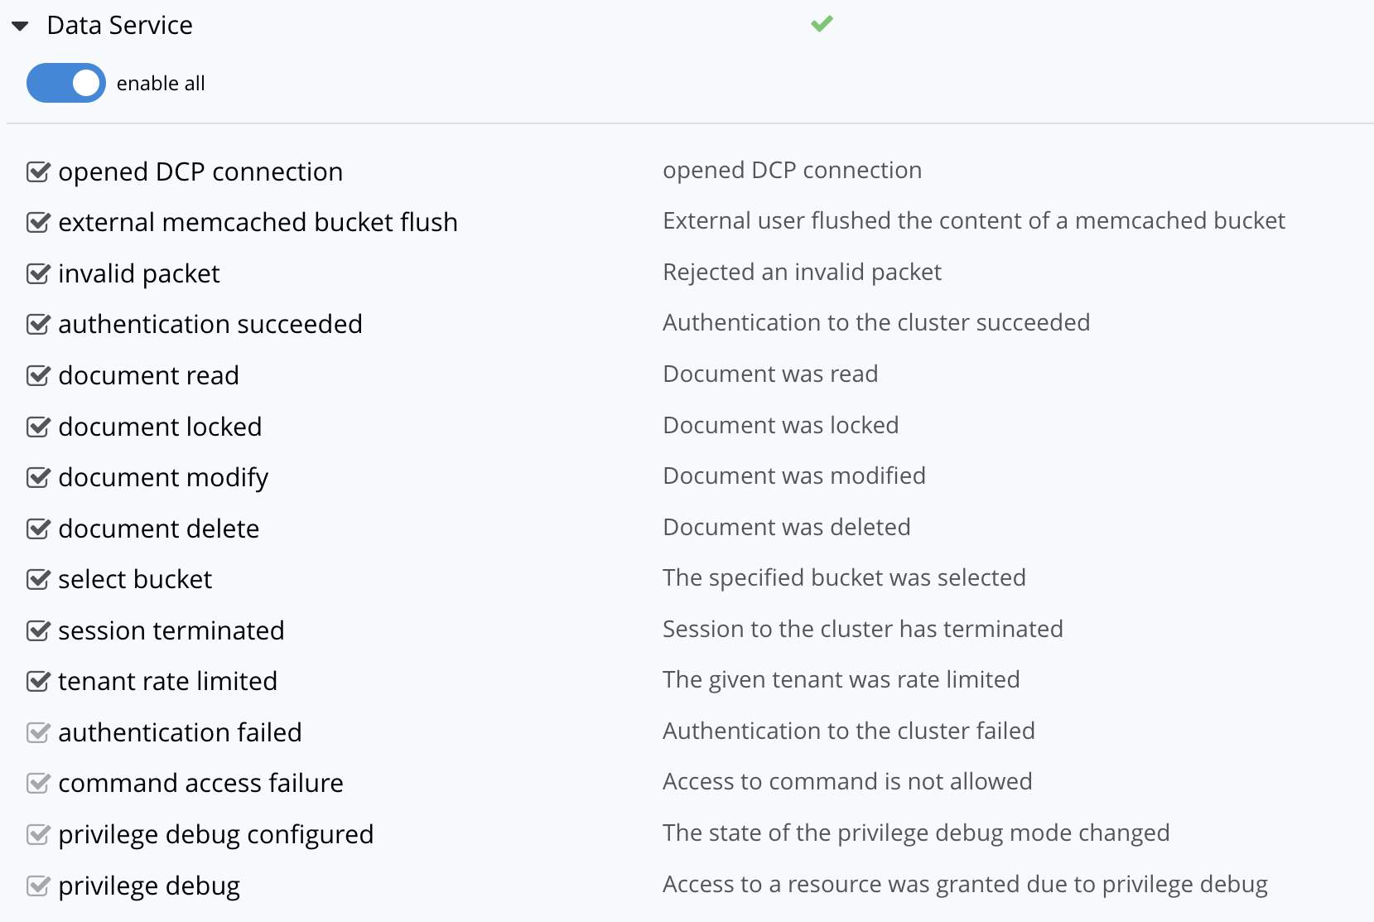Toggle document locked checkbox
Image resolution: width=1374 pixels, height=922 pixels.
(x=38, y=427)
